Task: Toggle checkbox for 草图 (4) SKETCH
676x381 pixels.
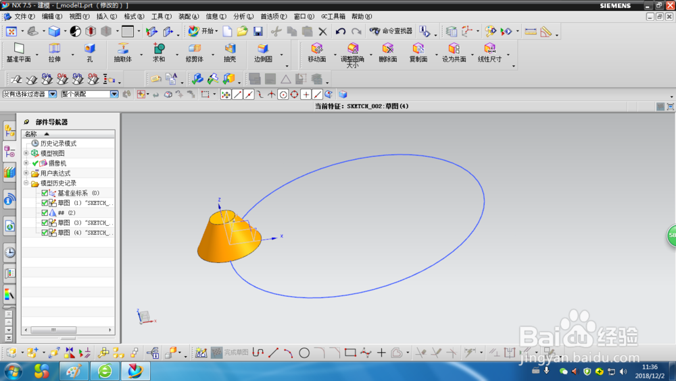Action: tap(45, 233)
